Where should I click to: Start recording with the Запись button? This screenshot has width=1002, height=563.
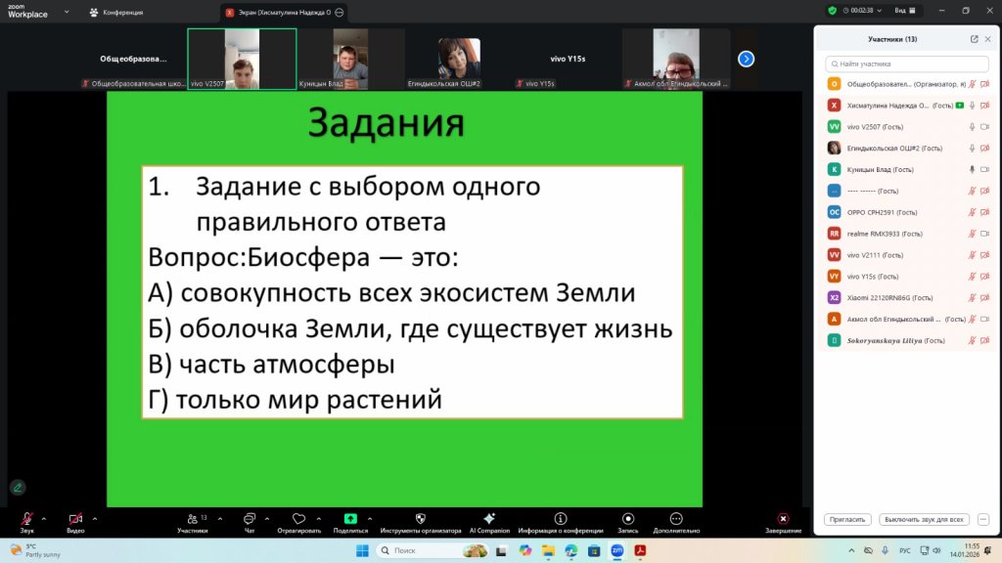[628, 519]
